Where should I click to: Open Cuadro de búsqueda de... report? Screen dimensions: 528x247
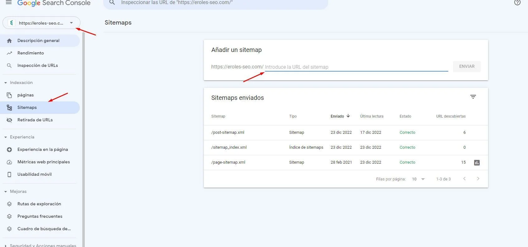[x=40, y=229]
